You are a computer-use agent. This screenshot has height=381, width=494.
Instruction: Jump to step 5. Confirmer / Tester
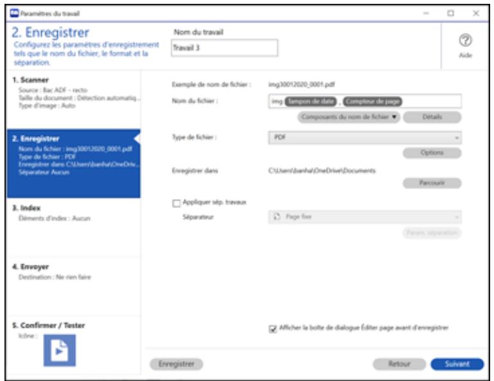coord(74,345)
